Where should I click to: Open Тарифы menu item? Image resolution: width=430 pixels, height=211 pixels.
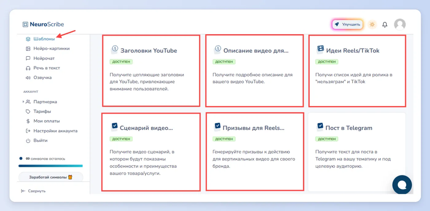click(x=42, y=111)
